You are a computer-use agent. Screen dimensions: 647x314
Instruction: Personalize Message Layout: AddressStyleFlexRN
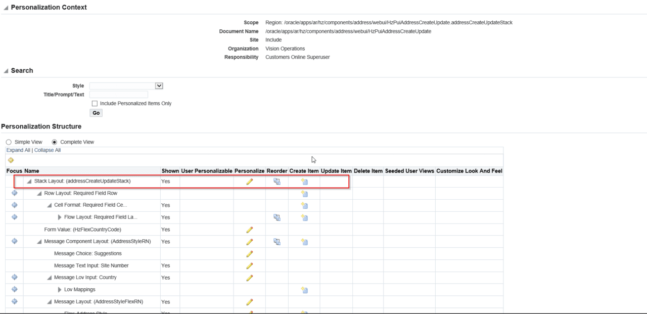pos(249,302)
